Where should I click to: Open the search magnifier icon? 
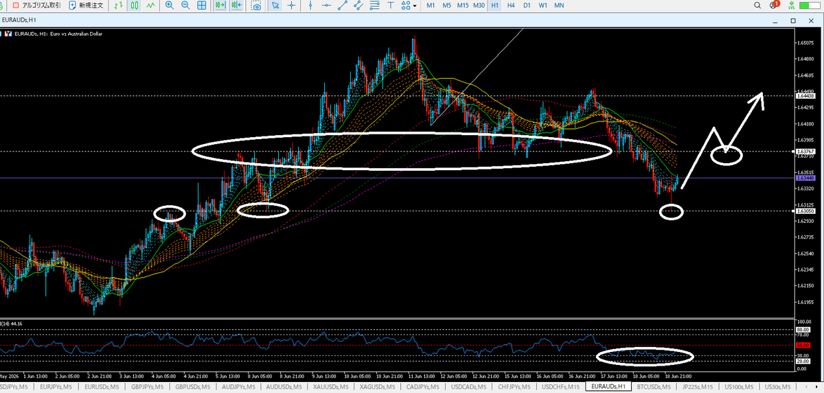[758, 5]
